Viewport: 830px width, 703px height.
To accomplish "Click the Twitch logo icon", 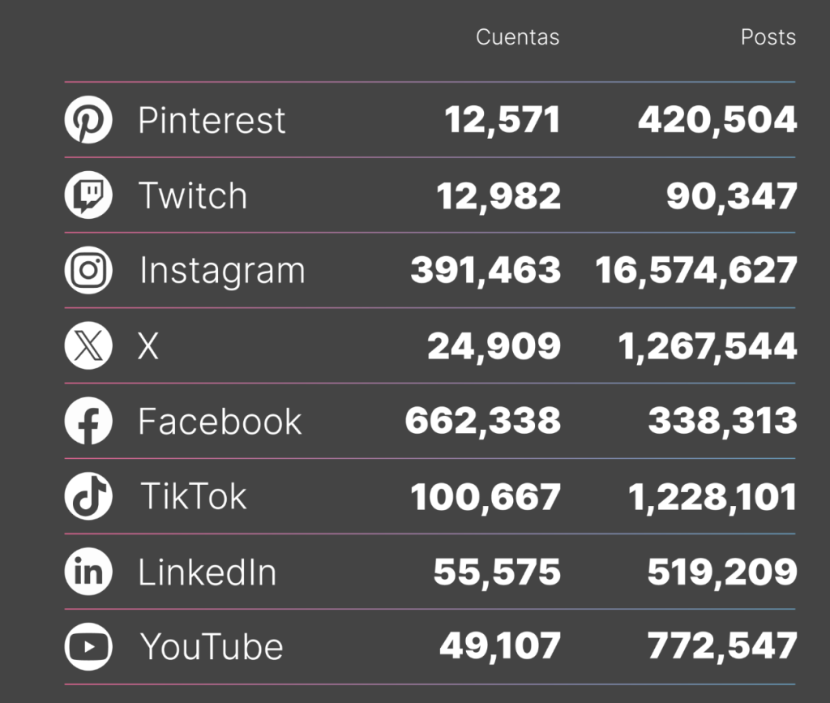I will pyautogui.click(x=88, y=195).
